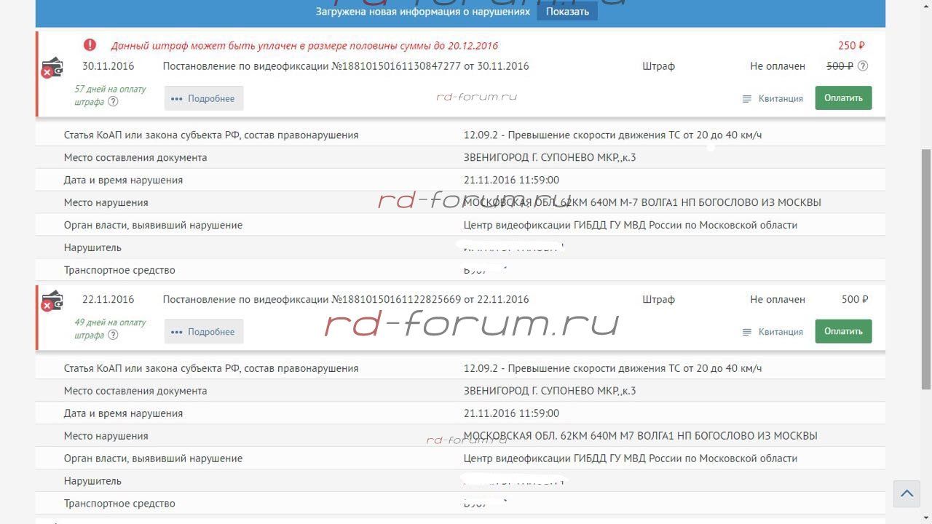Viewport: 932px width, 524px height.
Task: Open 'Квитанция' for the 22.11.2016 fine
Action: 773,332
